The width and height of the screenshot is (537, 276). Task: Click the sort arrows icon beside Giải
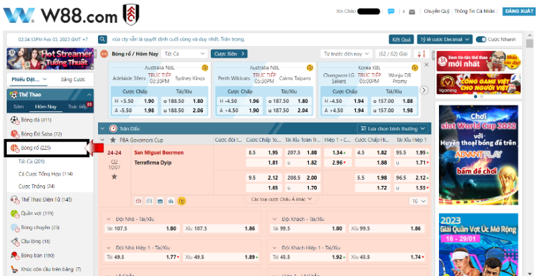(422, 54)
